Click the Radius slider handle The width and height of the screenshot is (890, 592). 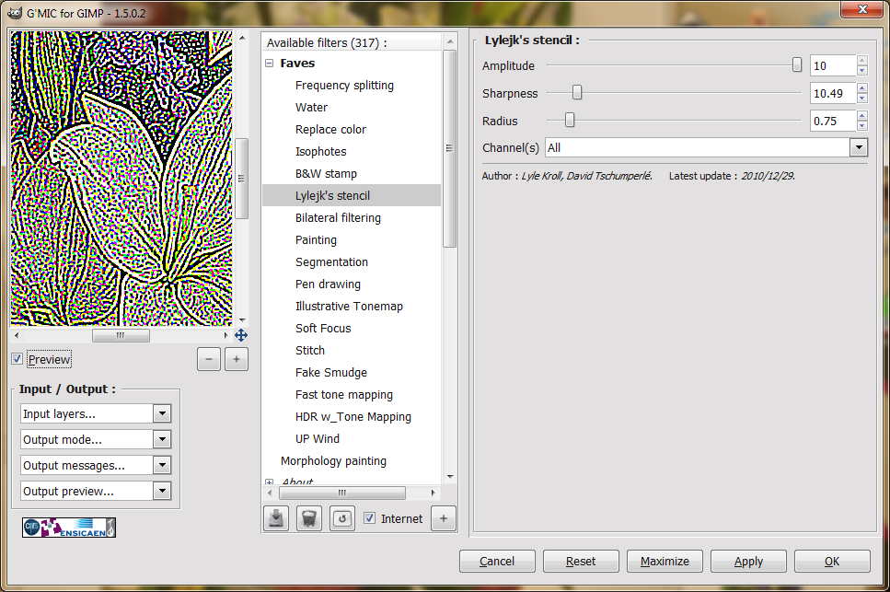[570, 120]
